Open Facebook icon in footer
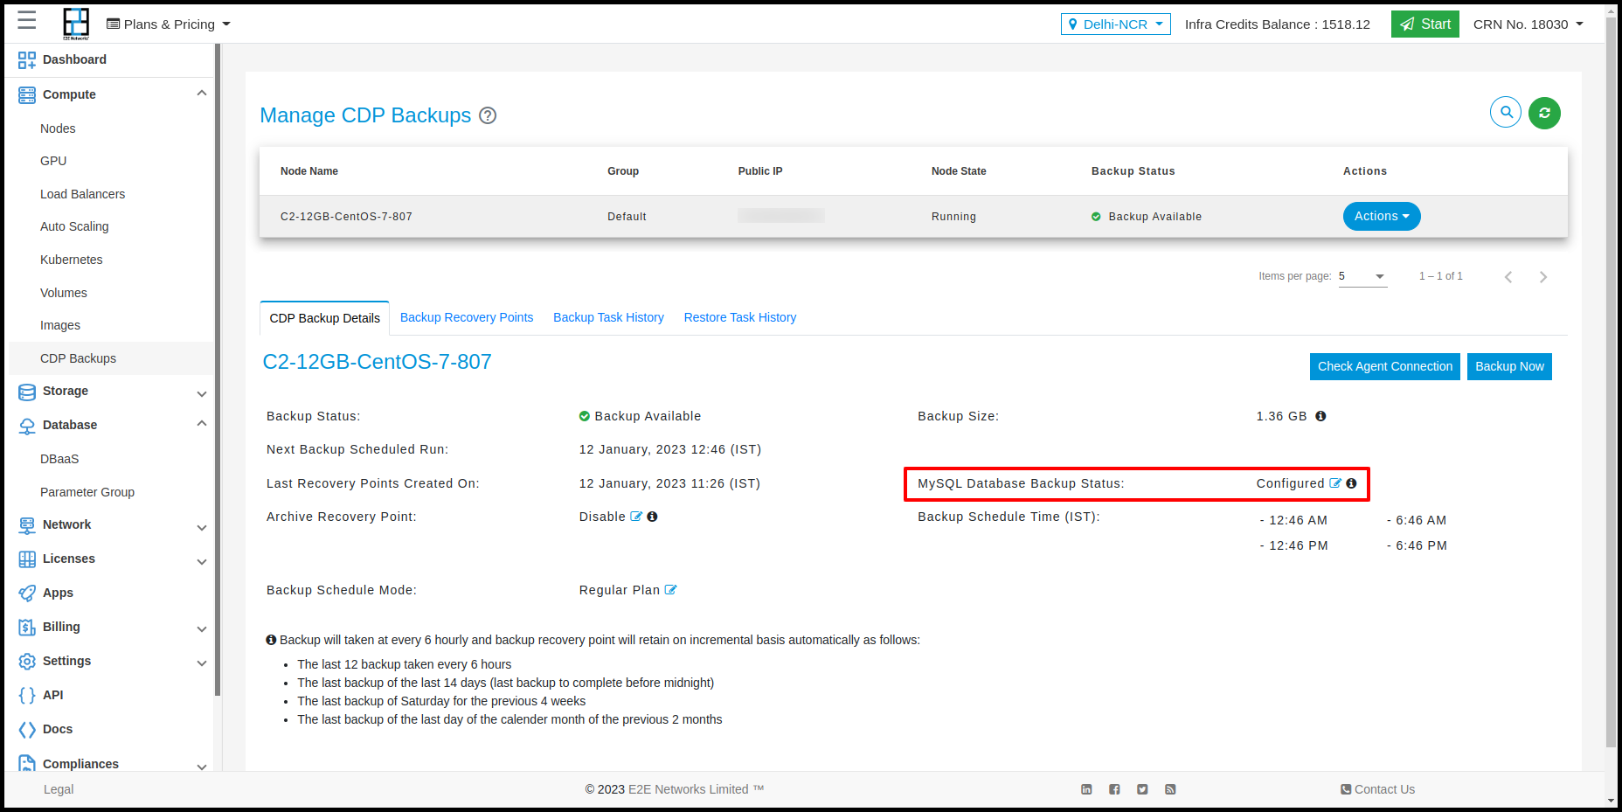 click(x=1114, y=789)
